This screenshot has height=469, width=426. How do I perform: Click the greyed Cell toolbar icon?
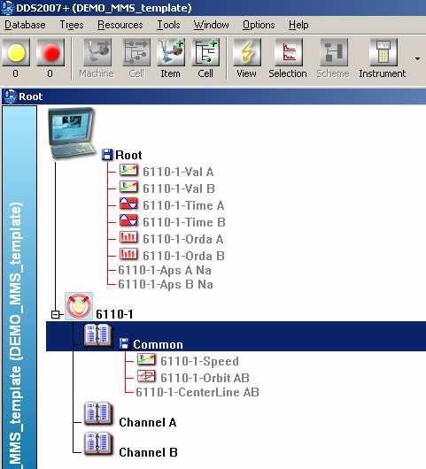pyautogui.click(x=136, y=52)
